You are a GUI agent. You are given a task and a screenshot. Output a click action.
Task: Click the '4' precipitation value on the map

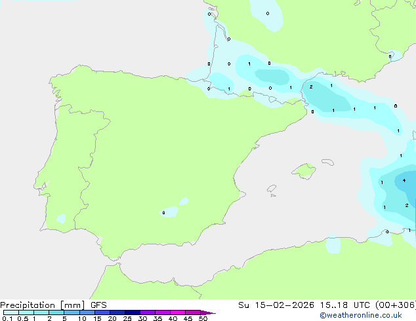(404, 181)
